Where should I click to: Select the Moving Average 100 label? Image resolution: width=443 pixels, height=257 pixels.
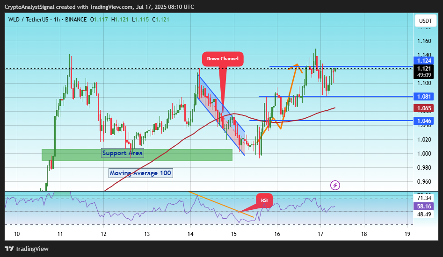[140, 173]
